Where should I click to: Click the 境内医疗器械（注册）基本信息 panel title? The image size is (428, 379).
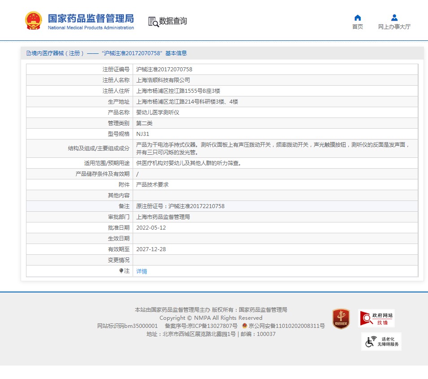coord(109,53)
